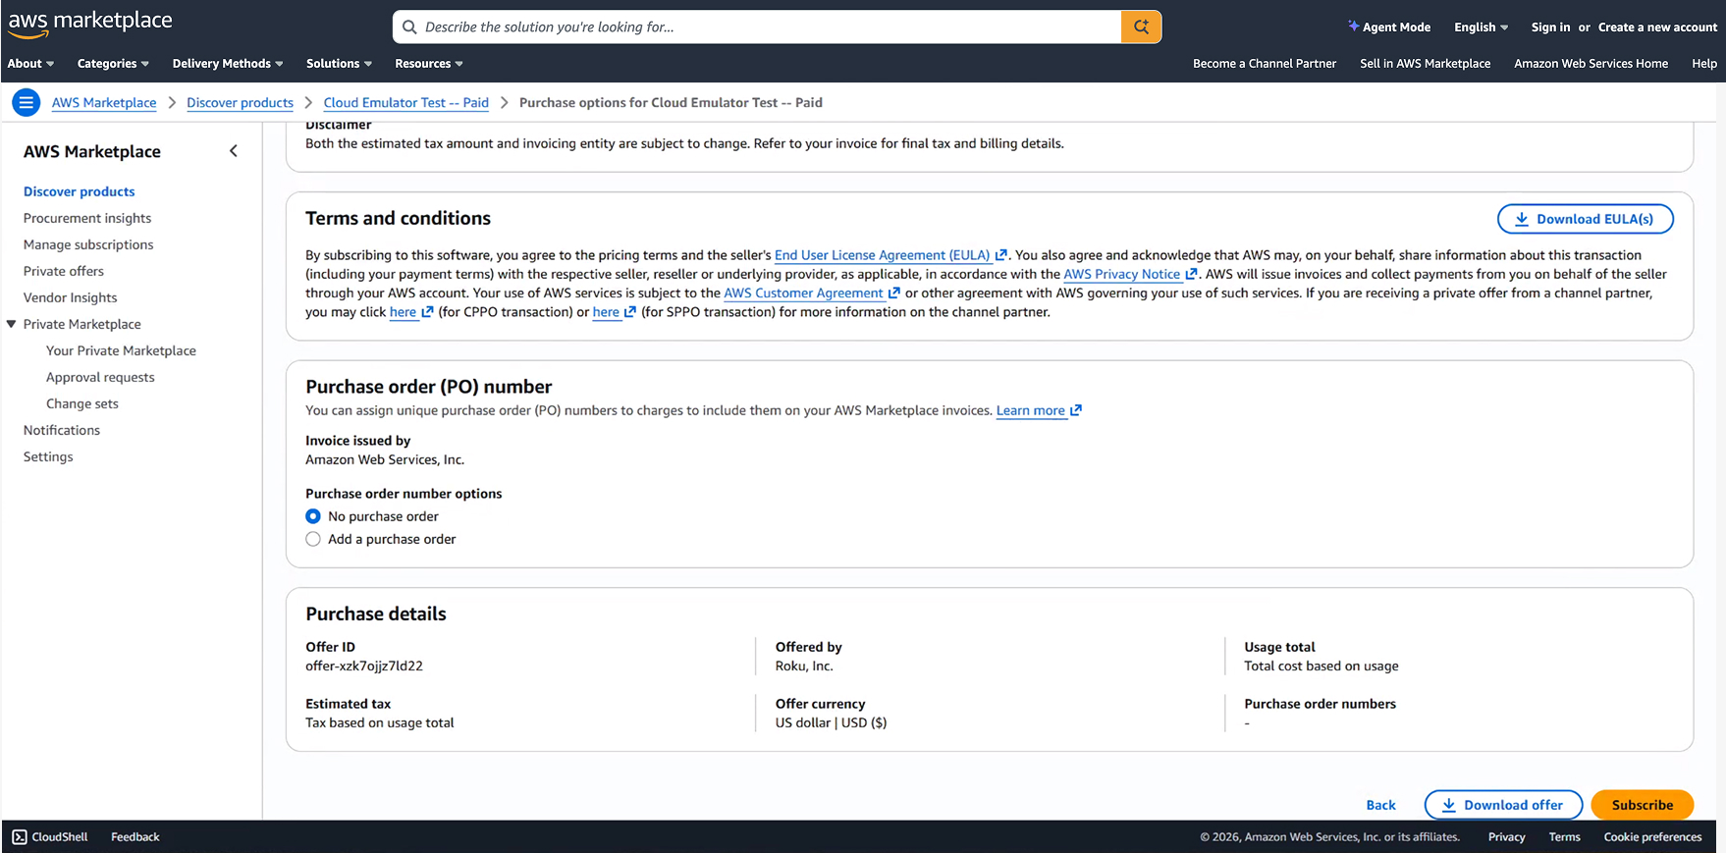
Task: Open Discover products in sidebar
Action: 80,191
